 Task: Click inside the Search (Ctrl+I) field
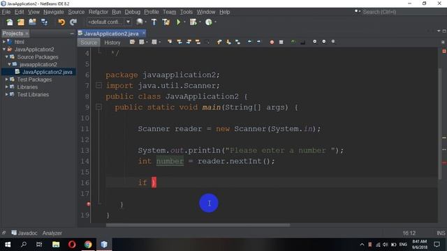[x=379, y=12]
